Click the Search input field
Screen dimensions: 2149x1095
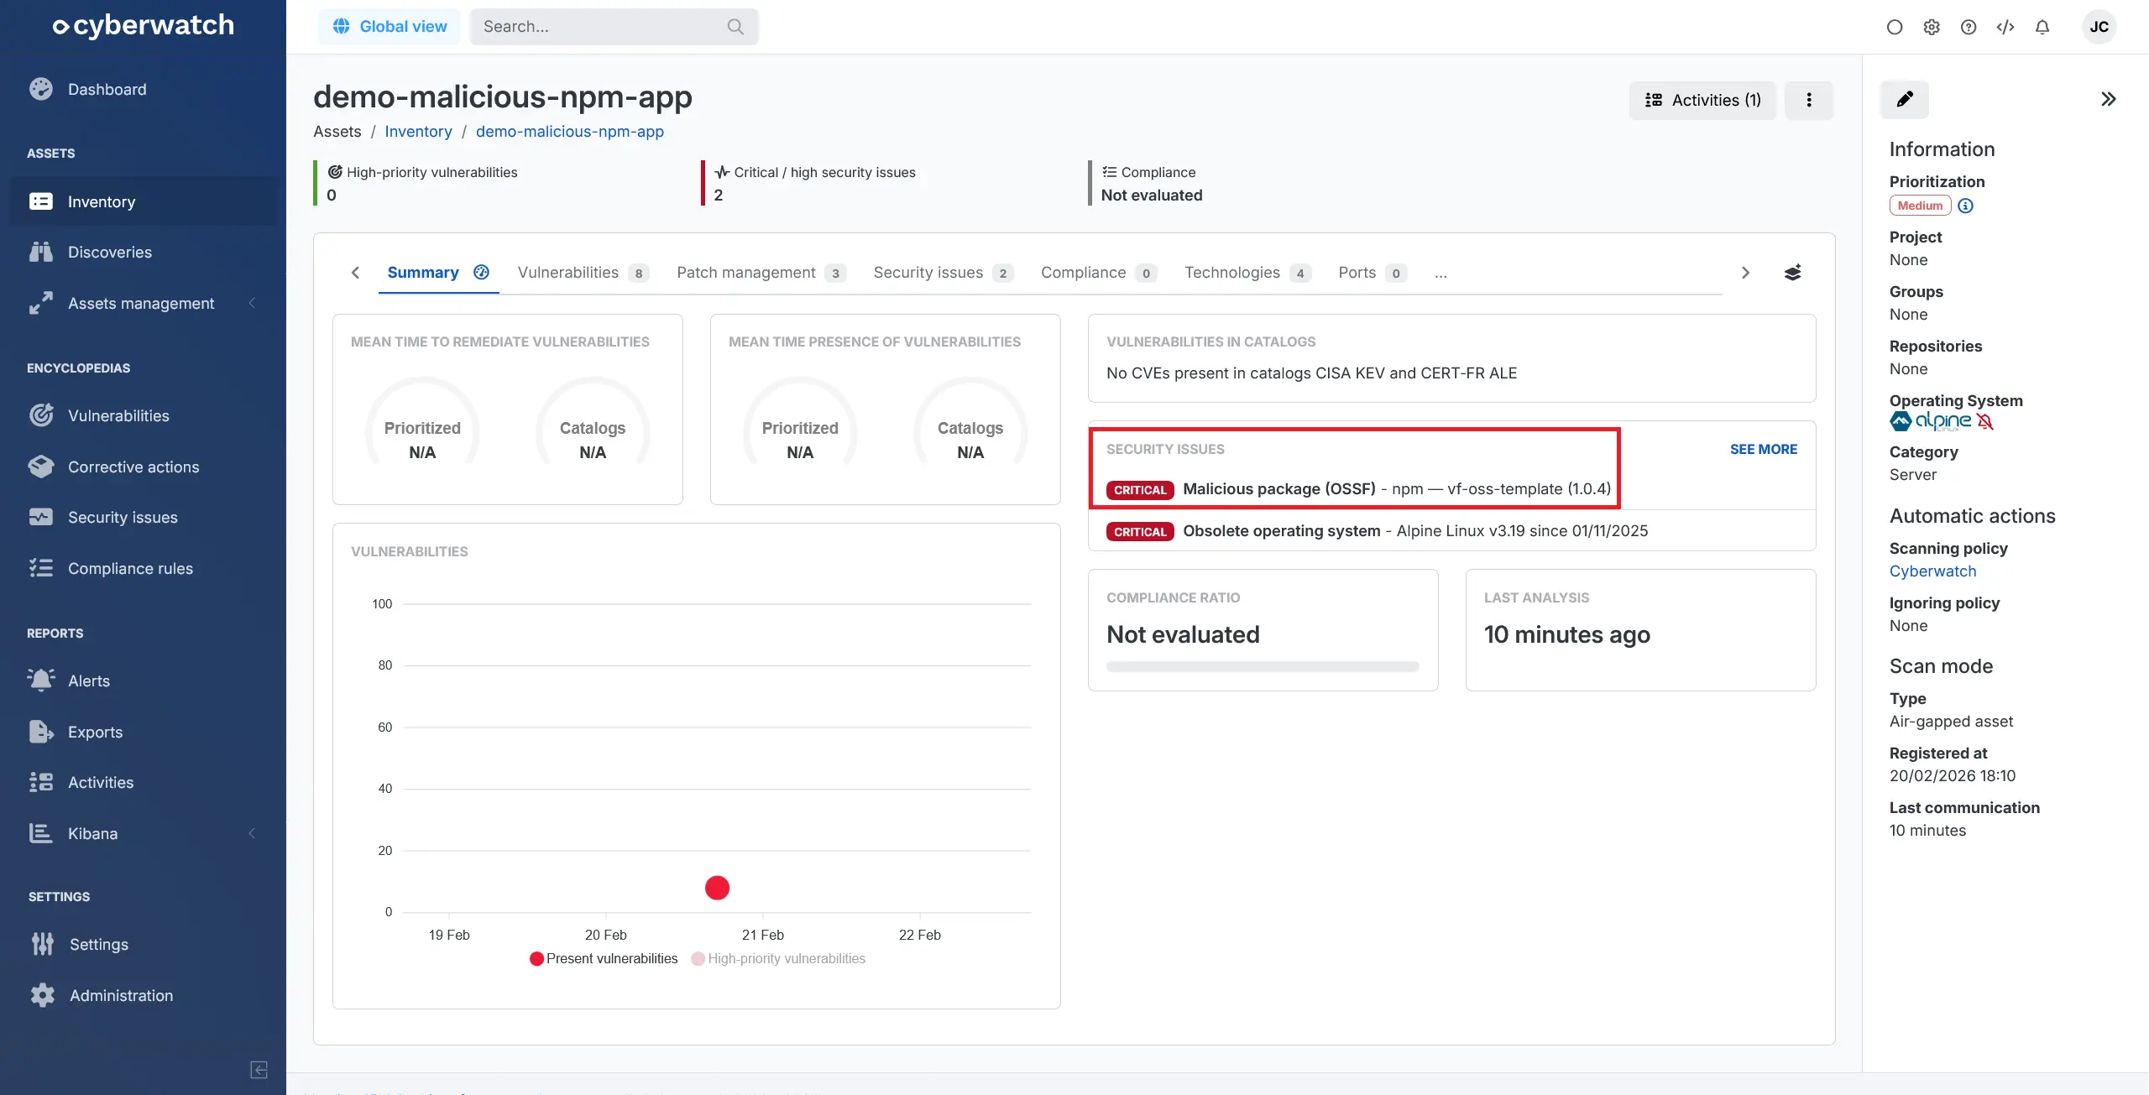point(600,27)
